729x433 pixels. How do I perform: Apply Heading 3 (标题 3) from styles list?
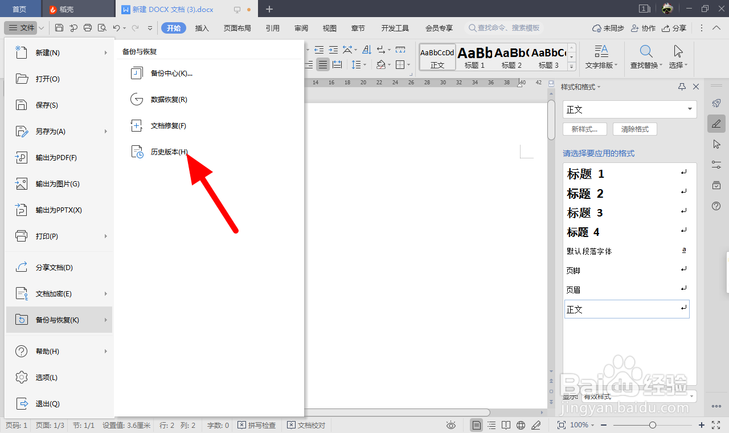tap(626, 213)
